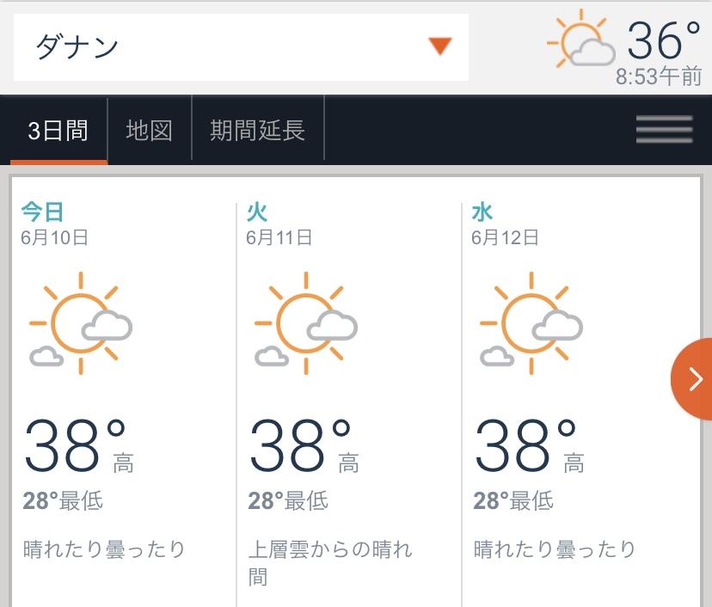
Task: Switch to the 期間延長 tab
Action: coord(257,131)
